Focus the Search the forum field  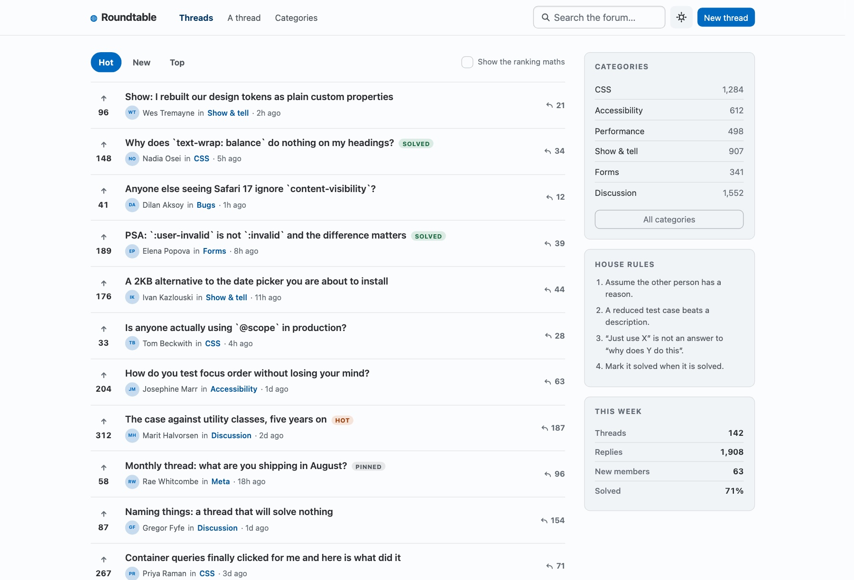click(599, 18)
